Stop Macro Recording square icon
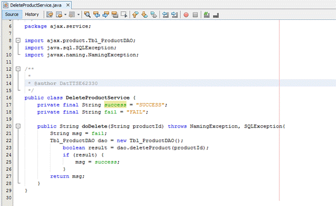Image resolution: width=336 pixels, height=206 pixels. [195, 15]
